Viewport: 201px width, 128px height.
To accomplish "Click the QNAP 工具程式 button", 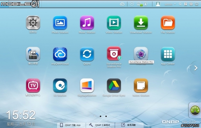I will click(100, 125).
